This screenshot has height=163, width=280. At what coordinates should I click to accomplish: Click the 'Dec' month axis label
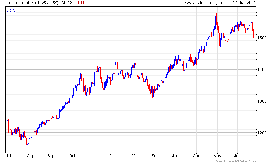coord(113,156)
